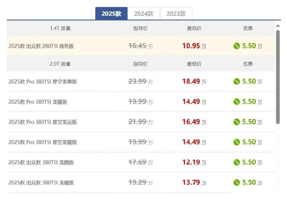Click green discount icon for 280TSI 商务版
The width and height of the screenshot is (287, 202).
point(236,46)
